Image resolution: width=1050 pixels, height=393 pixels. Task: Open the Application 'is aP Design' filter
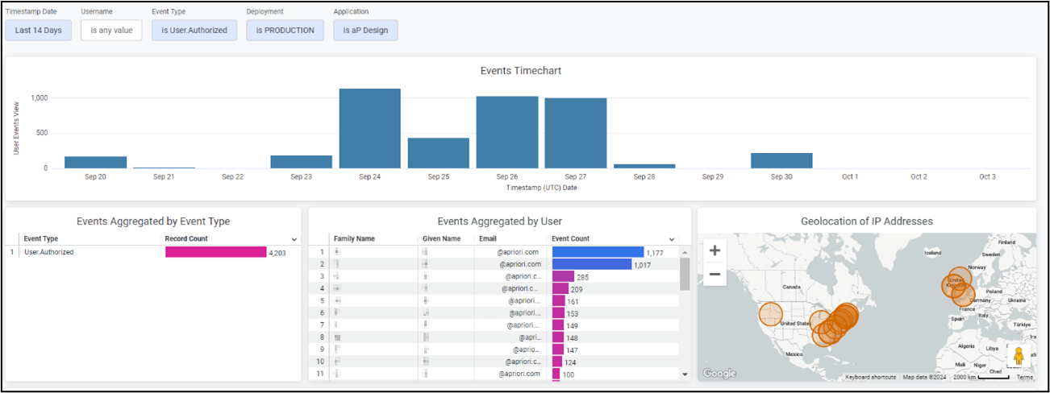[365, 31]
